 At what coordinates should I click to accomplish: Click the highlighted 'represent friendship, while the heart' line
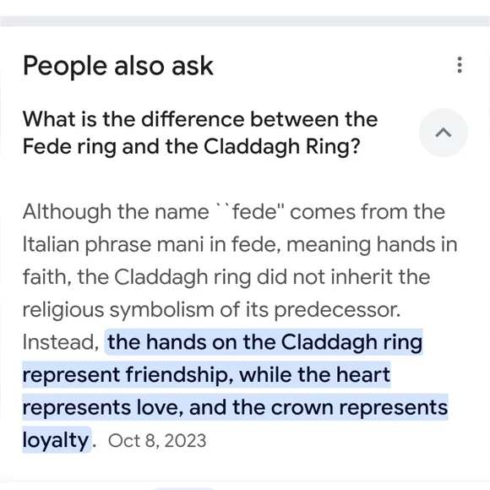point(206,374)
